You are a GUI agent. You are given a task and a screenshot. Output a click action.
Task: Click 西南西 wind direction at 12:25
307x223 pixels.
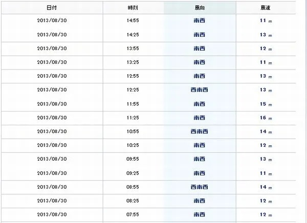200,90
